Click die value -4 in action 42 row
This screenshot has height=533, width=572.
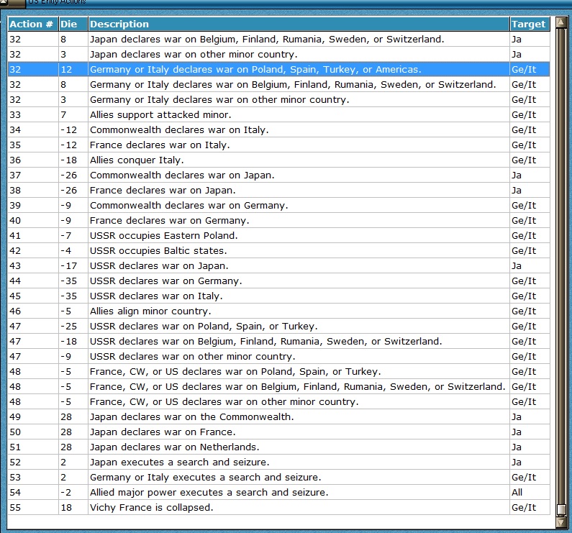(73, 250)
